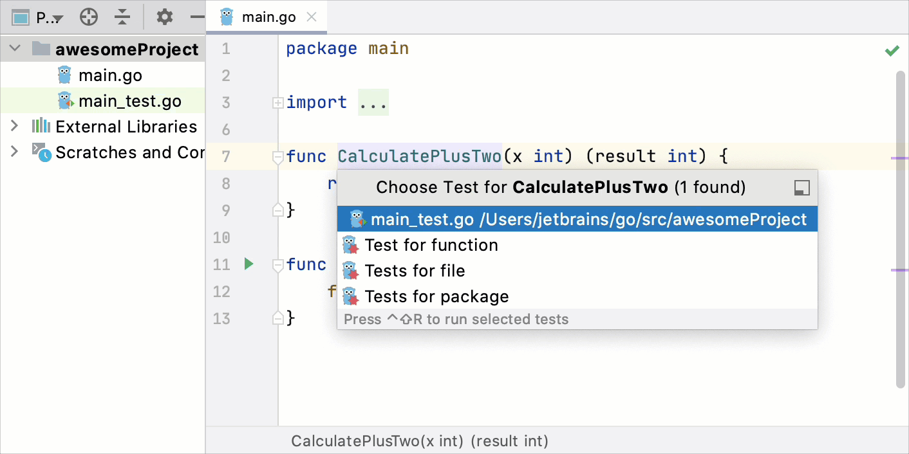Expand the folded import block

coord(278,103)
